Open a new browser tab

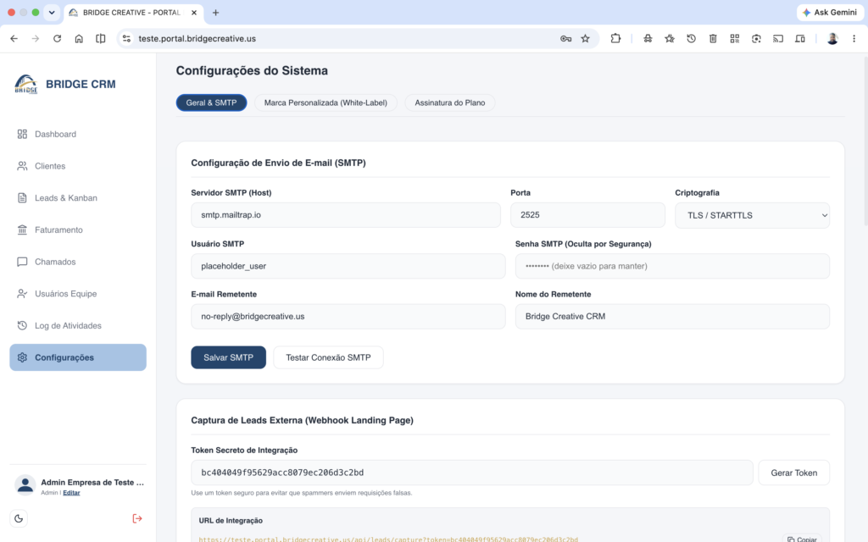tap(216, 12)
